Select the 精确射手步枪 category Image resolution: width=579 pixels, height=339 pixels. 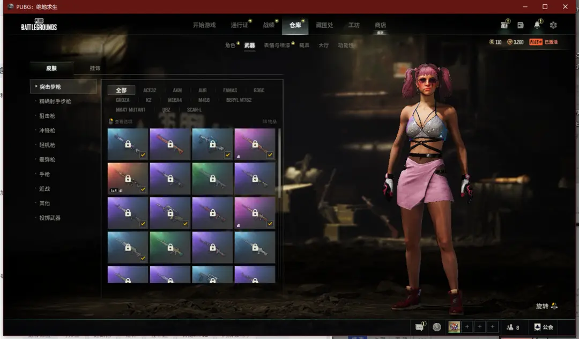tap(55, 101)
